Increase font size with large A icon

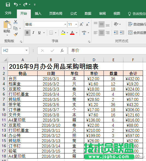(x=81, y=24)
